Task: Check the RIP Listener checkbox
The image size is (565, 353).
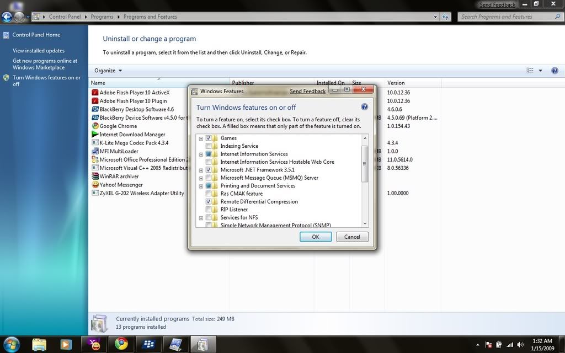Action: point(209,210)
